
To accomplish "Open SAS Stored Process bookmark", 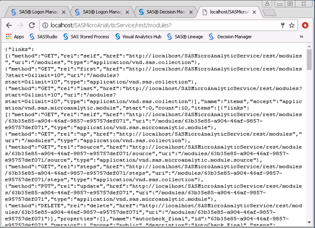I will (86, 36).
